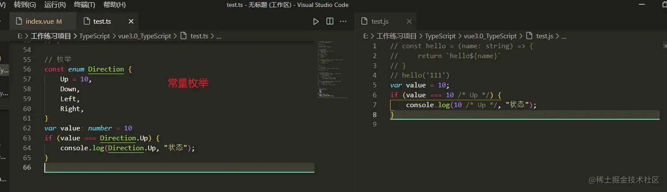The width and height of the screenshot is (667, 192).
Task: Run the code with the play icon
Action: click(316, 21)
